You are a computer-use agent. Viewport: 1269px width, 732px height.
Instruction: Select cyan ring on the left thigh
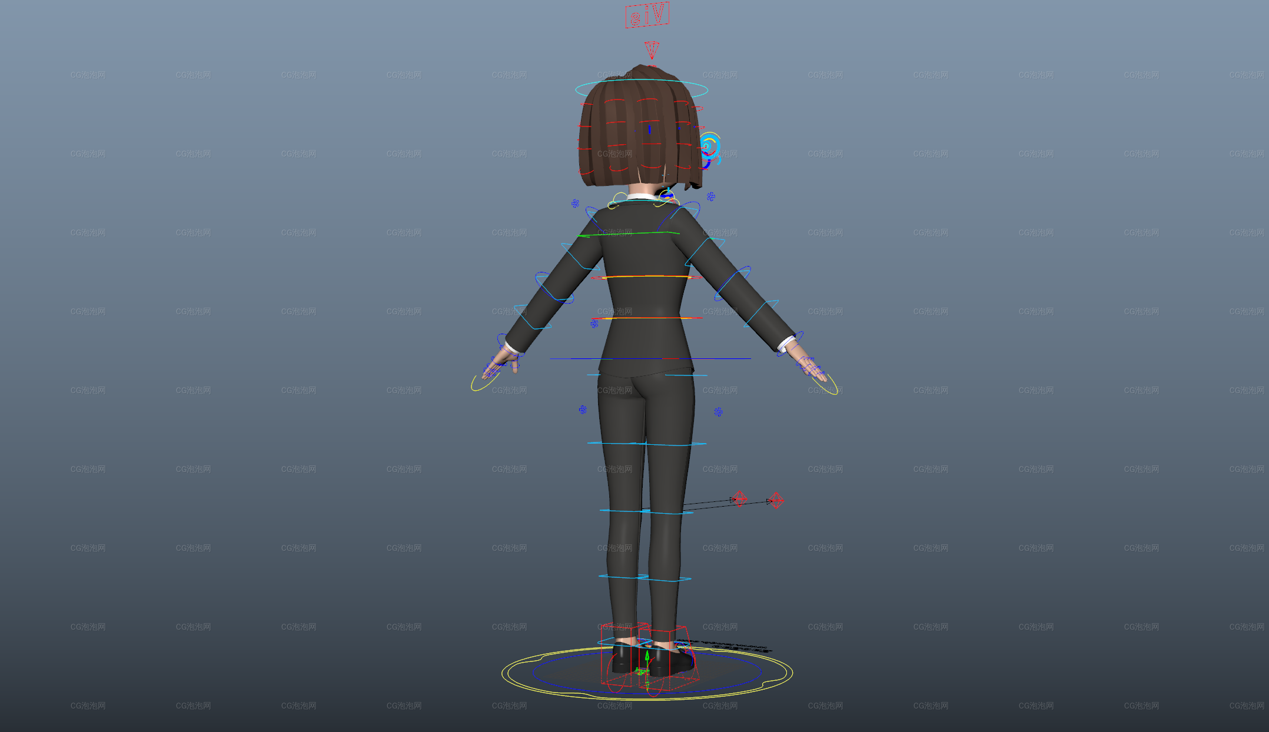coord(617,443)
